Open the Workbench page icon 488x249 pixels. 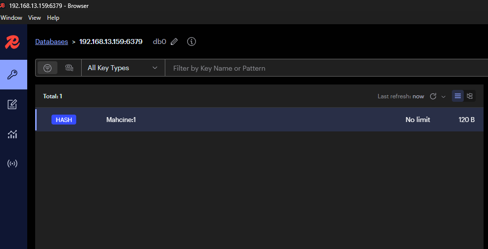(x=12, y=104)
